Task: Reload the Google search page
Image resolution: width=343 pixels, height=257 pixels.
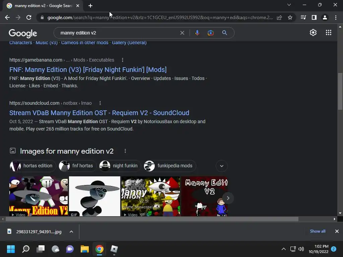Action: pyautogui.click(x=29, y=17)
